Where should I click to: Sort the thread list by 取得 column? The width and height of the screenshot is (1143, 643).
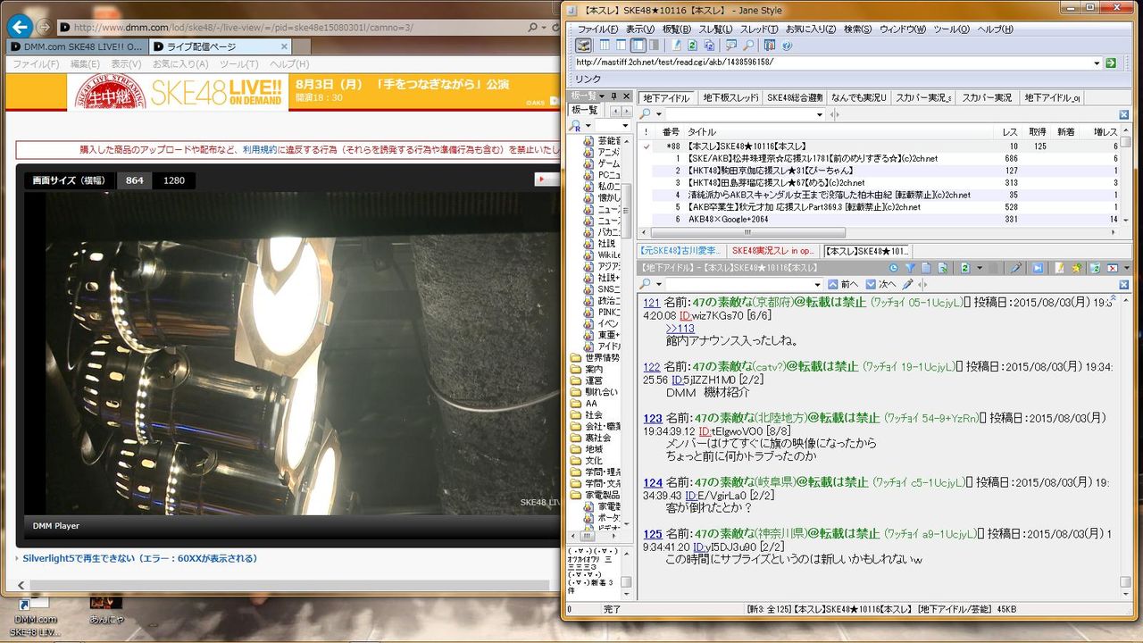1038,131
